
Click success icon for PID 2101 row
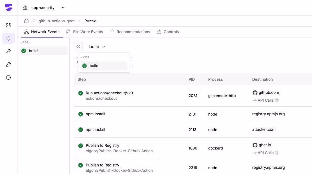[81, 114]
